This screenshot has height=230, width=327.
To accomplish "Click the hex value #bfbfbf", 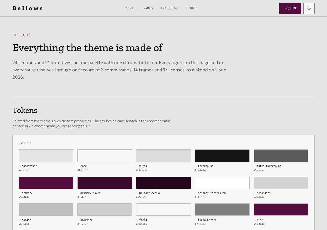I will (24, 224).
